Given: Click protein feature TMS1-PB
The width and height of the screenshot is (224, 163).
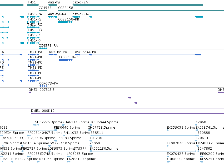Looking at the screenshot, I should [33, 60].
